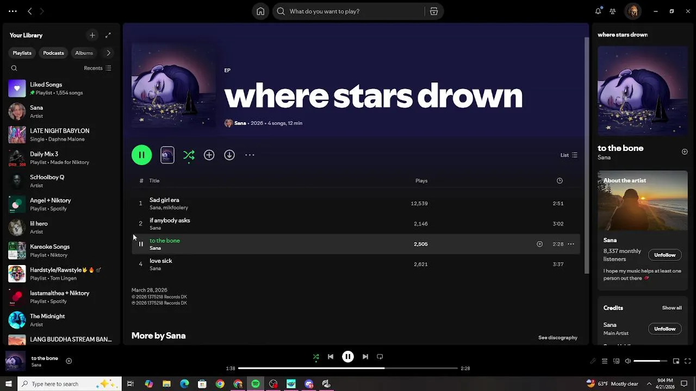Viewport: 696px width, 391px height.
Task: Open Daily Mix 3 playlist
Action: click(x=61, y=158)
